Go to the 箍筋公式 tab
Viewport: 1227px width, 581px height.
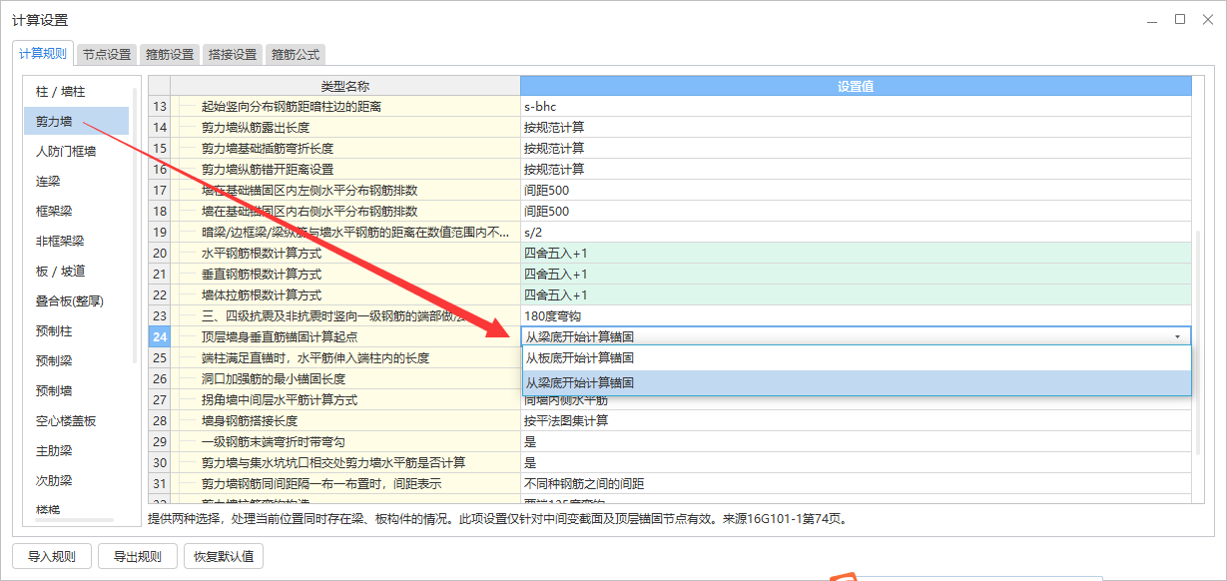pyautogui.click(x=296, y=55)
